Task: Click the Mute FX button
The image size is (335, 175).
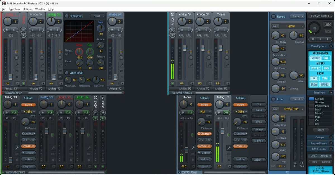Action: (x=259, y=141)
